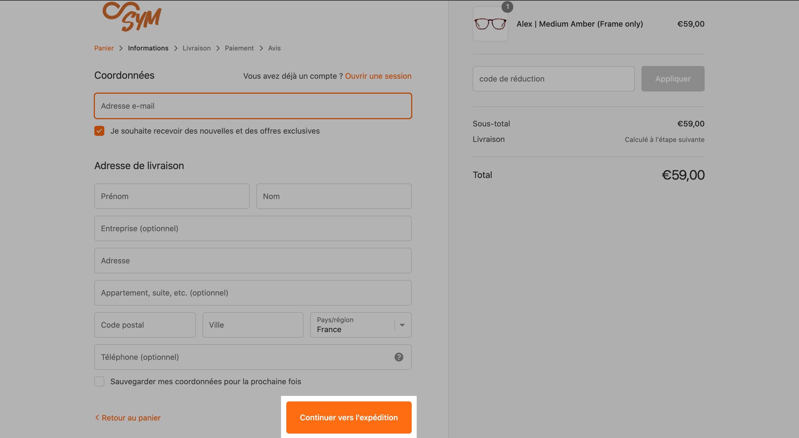Click the Code postal input field
Viewport: 799px width, 438px height.
[145, 325]
